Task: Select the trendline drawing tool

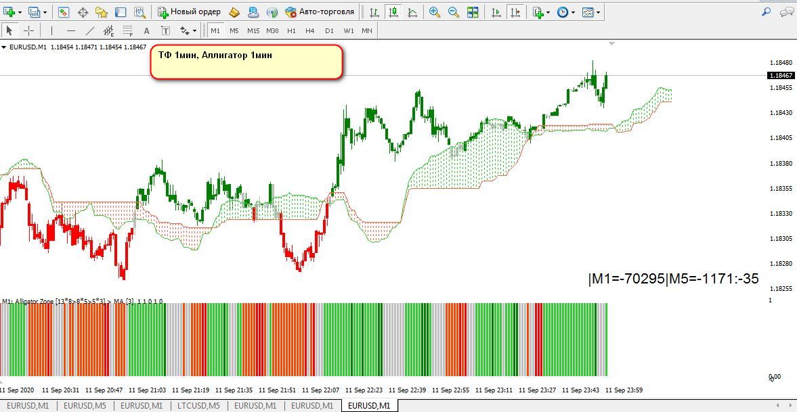Action: (89, 30)
